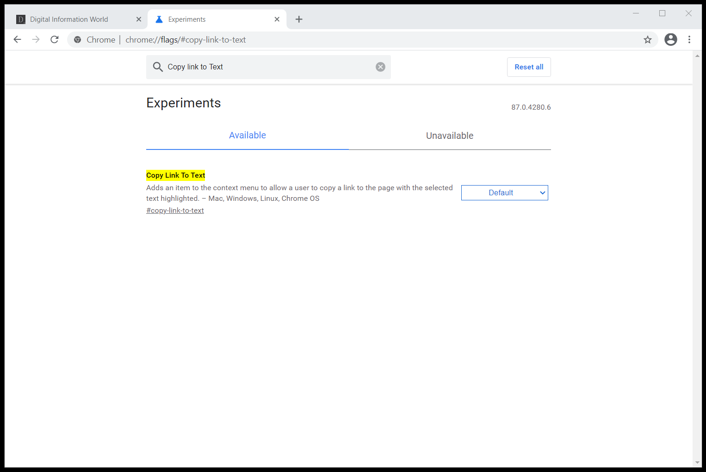Close the Digital Information World tab

(x=139, y=19)
